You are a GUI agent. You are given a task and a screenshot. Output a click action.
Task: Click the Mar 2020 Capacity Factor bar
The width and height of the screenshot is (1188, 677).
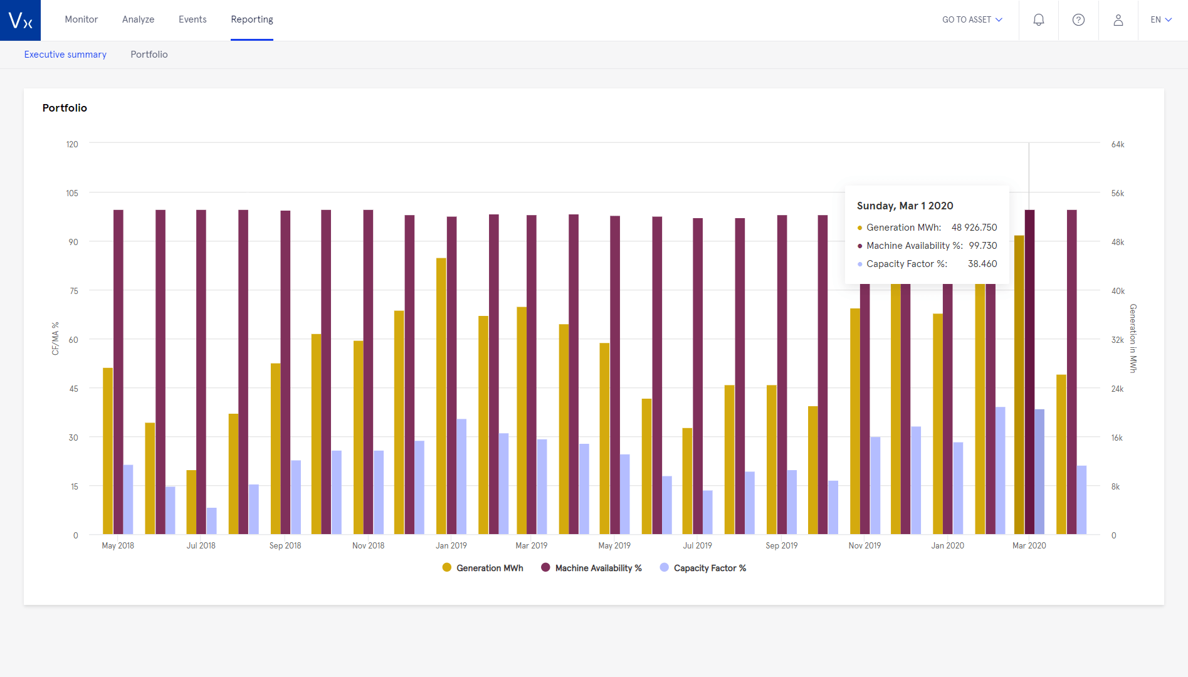pos(1039,471)
